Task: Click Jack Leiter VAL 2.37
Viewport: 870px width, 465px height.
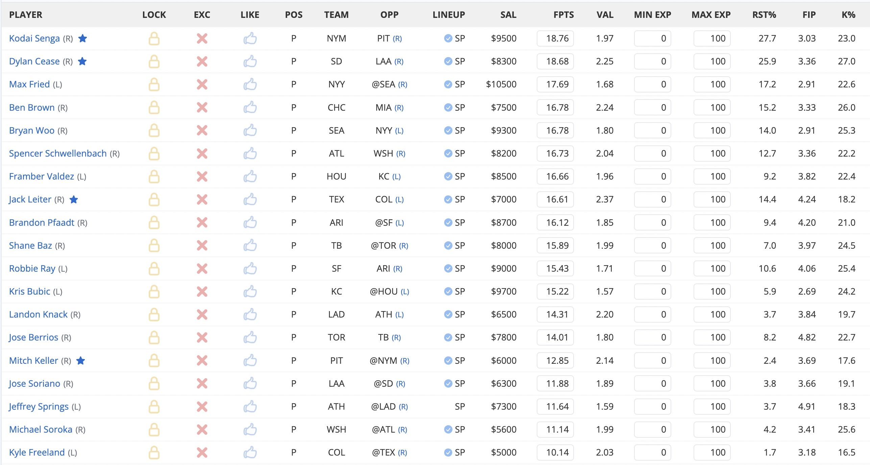Action: 605,199
